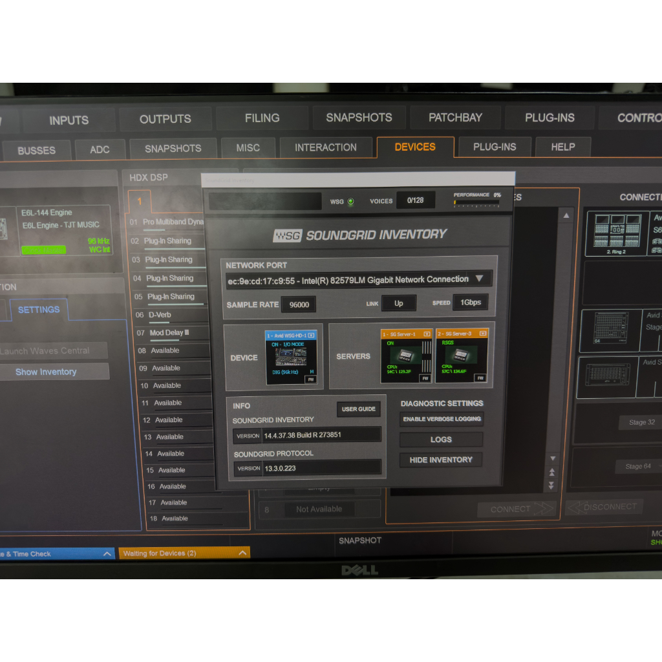Click FW button on Avid WSG-HD-1 device

pos(311,379)
